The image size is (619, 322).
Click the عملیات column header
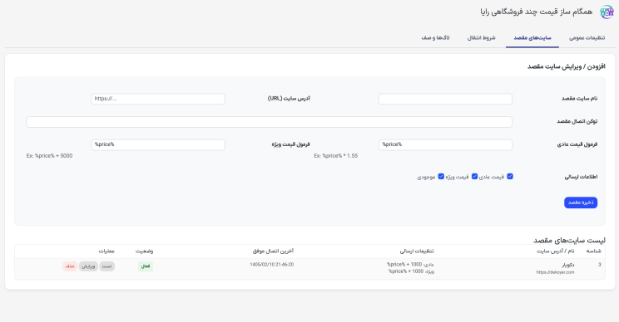tap(106, 251)
